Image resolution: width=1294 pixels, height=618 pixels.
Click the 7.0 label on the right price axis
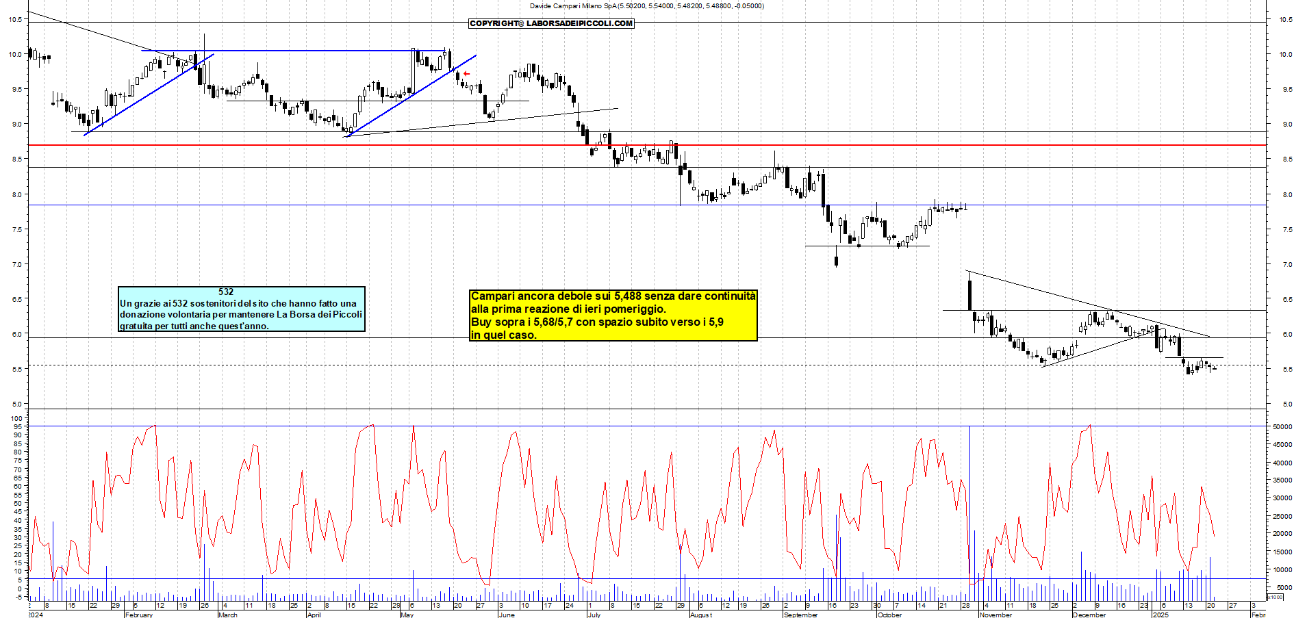tap(1287, 264)
